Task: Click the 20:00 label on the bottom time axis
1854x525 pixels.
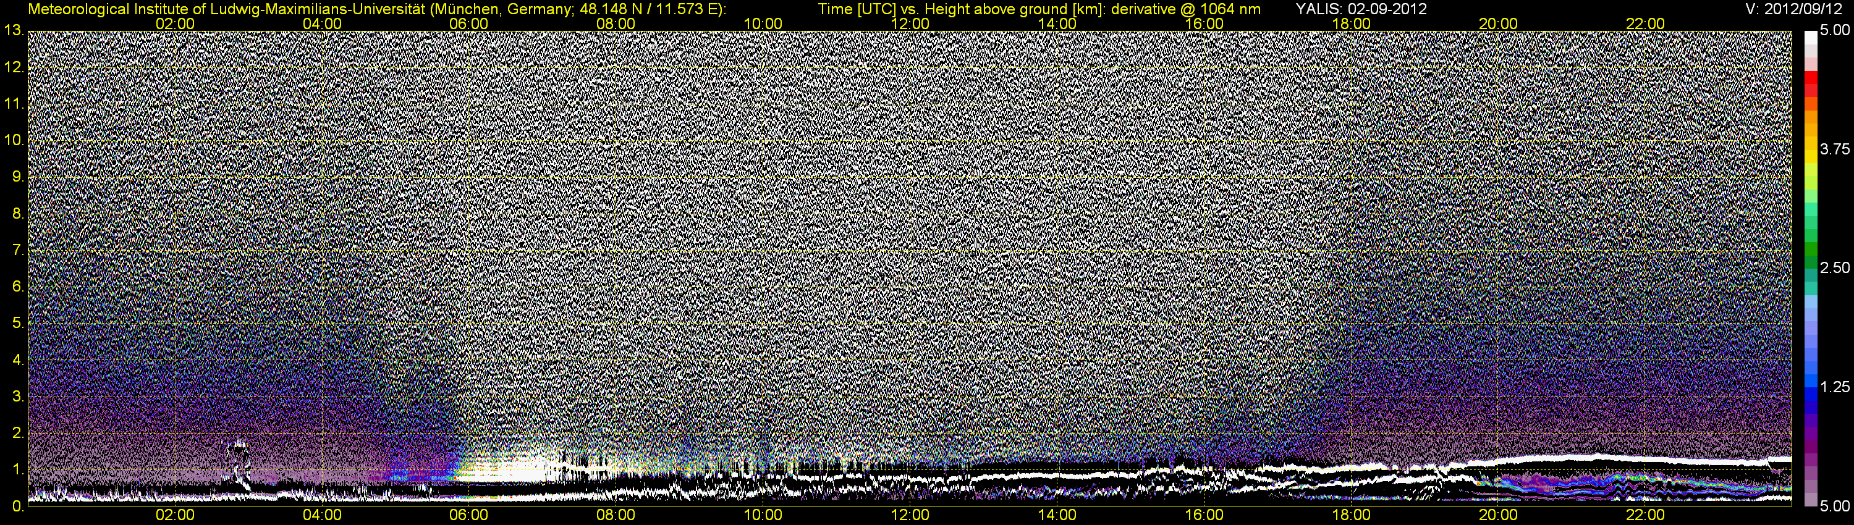Action: coord(1499,515)
